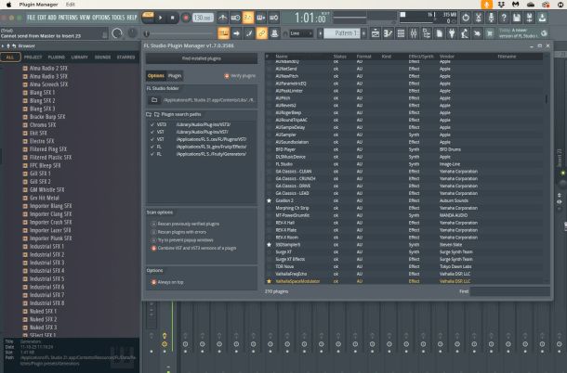
Task: Open plugin picker plug icon
Action: click(452, 33)
